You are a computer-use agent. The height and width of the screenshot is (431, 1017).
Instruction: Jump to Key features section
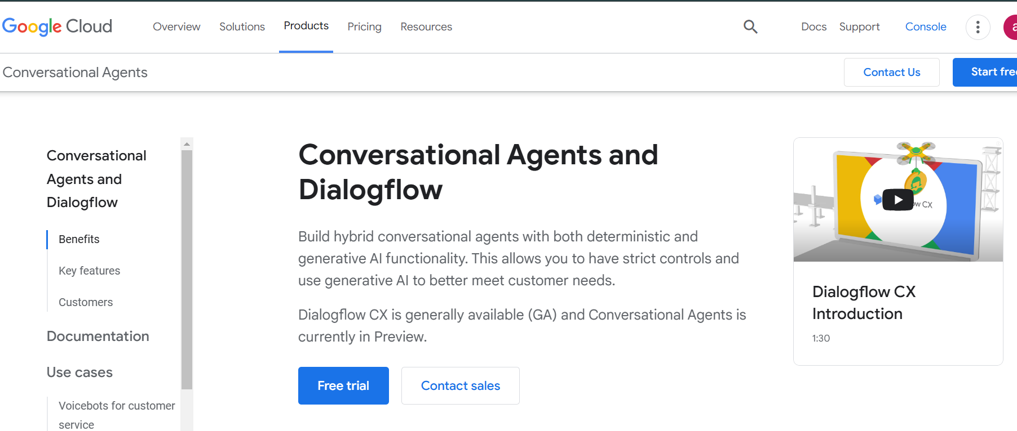point(89,271)
